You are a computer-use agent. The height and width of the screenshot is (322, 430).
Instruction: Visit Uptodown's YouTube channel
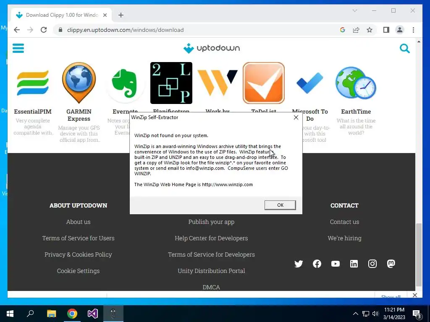click(336, 264)
